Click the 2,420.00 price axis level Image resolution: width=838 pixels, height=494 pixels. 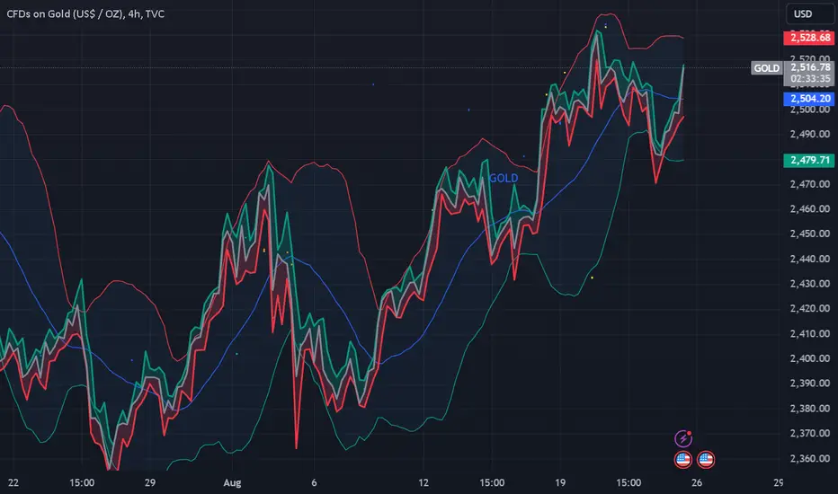[x=810, y=309]
